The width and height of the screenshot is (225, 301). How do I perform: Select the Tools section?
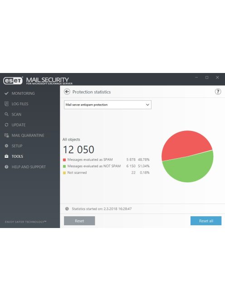pos(17,156)
